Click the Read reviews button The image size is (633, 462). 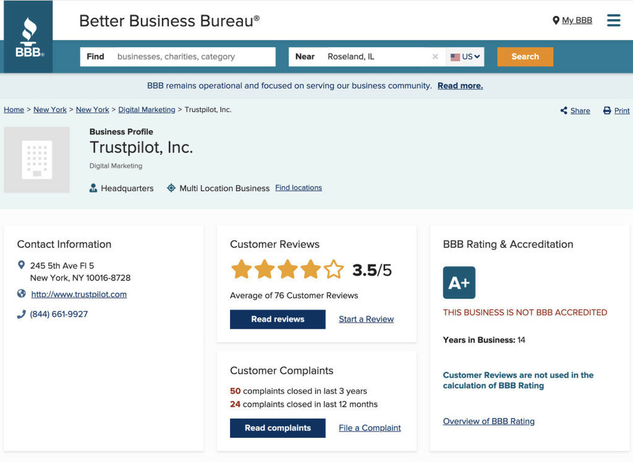coord(278,319)
